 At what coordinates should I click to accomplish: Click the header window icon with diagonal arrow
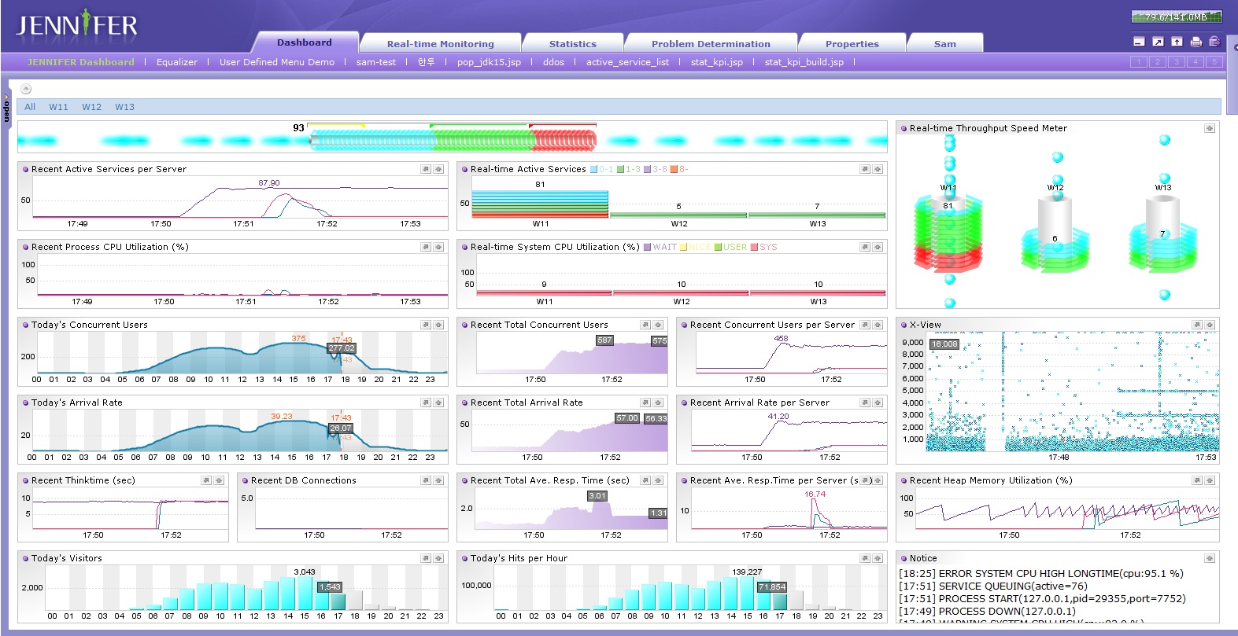pyautogui.click(x=1158, y=42)
